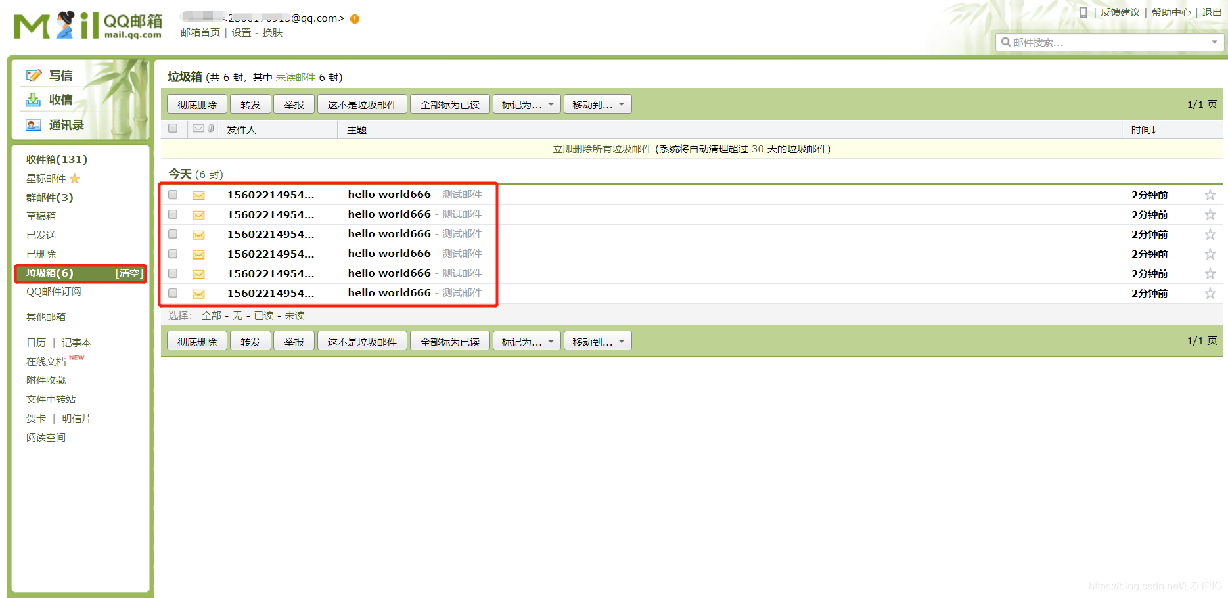The width and height of the screenshot is (1228, 598).
Task: Check the fourth email's checkbox
Action: point(173,254)
